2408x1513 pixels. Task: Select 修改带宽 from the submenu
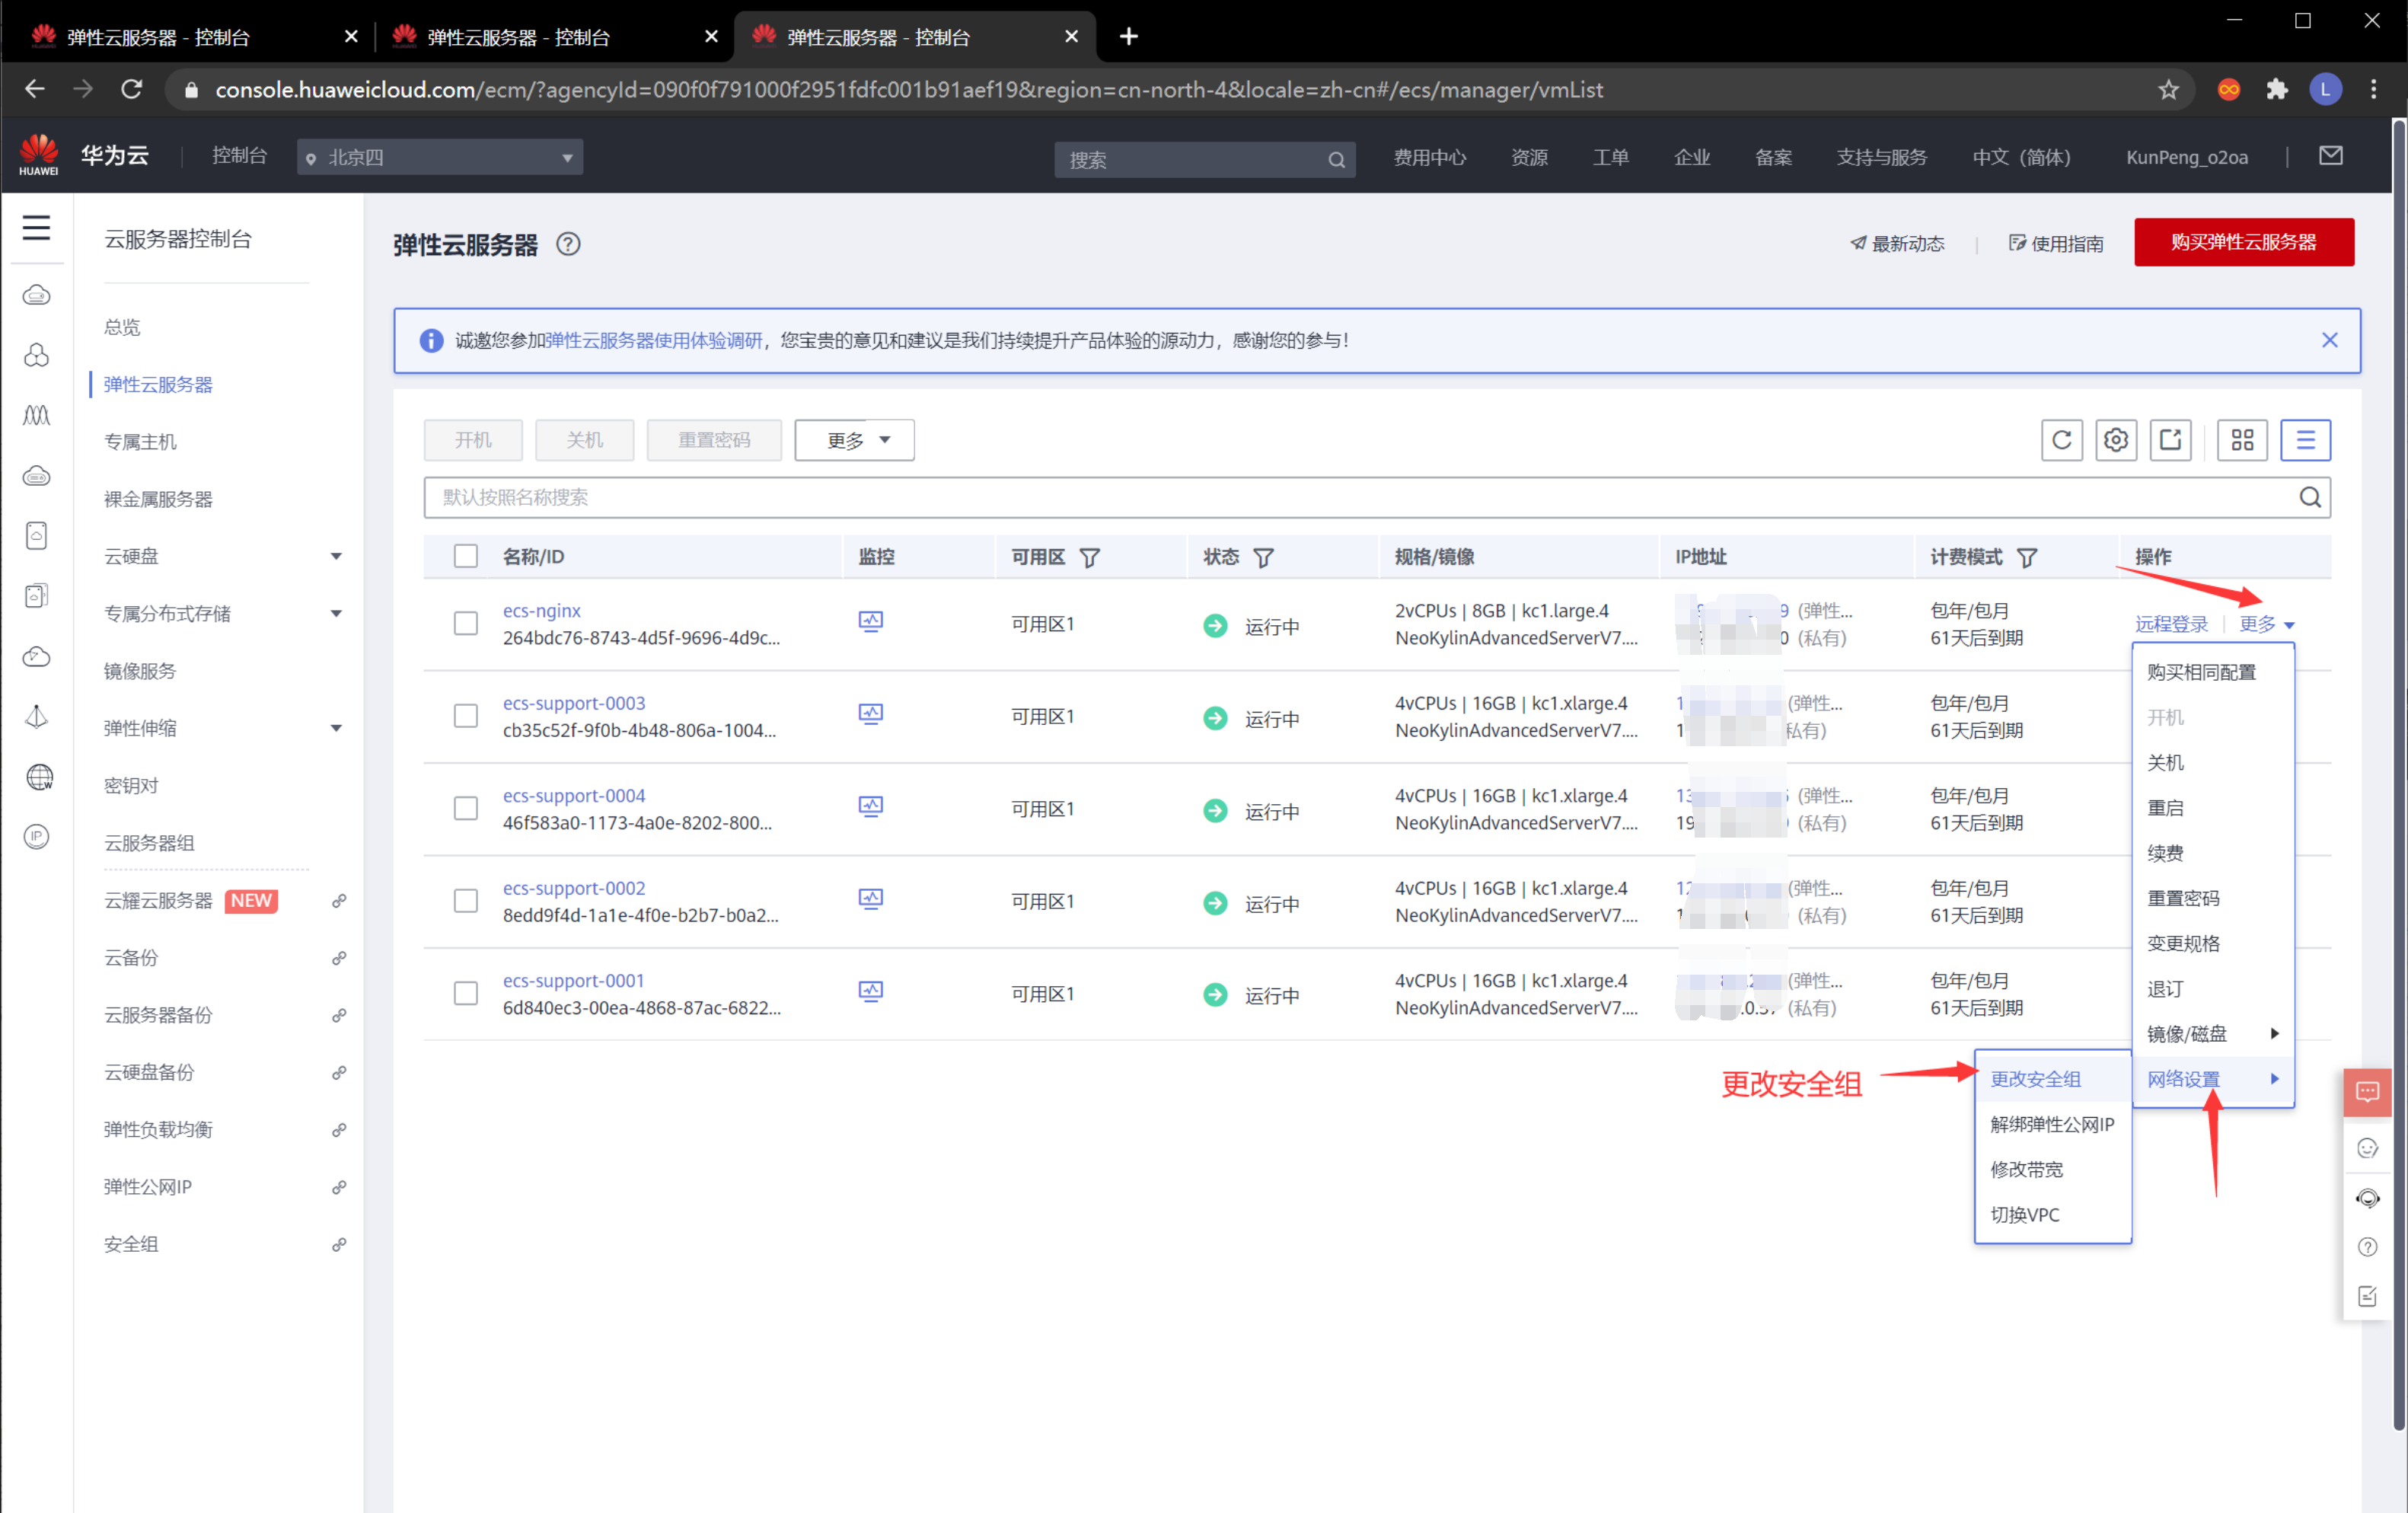click(2052, 1170)
